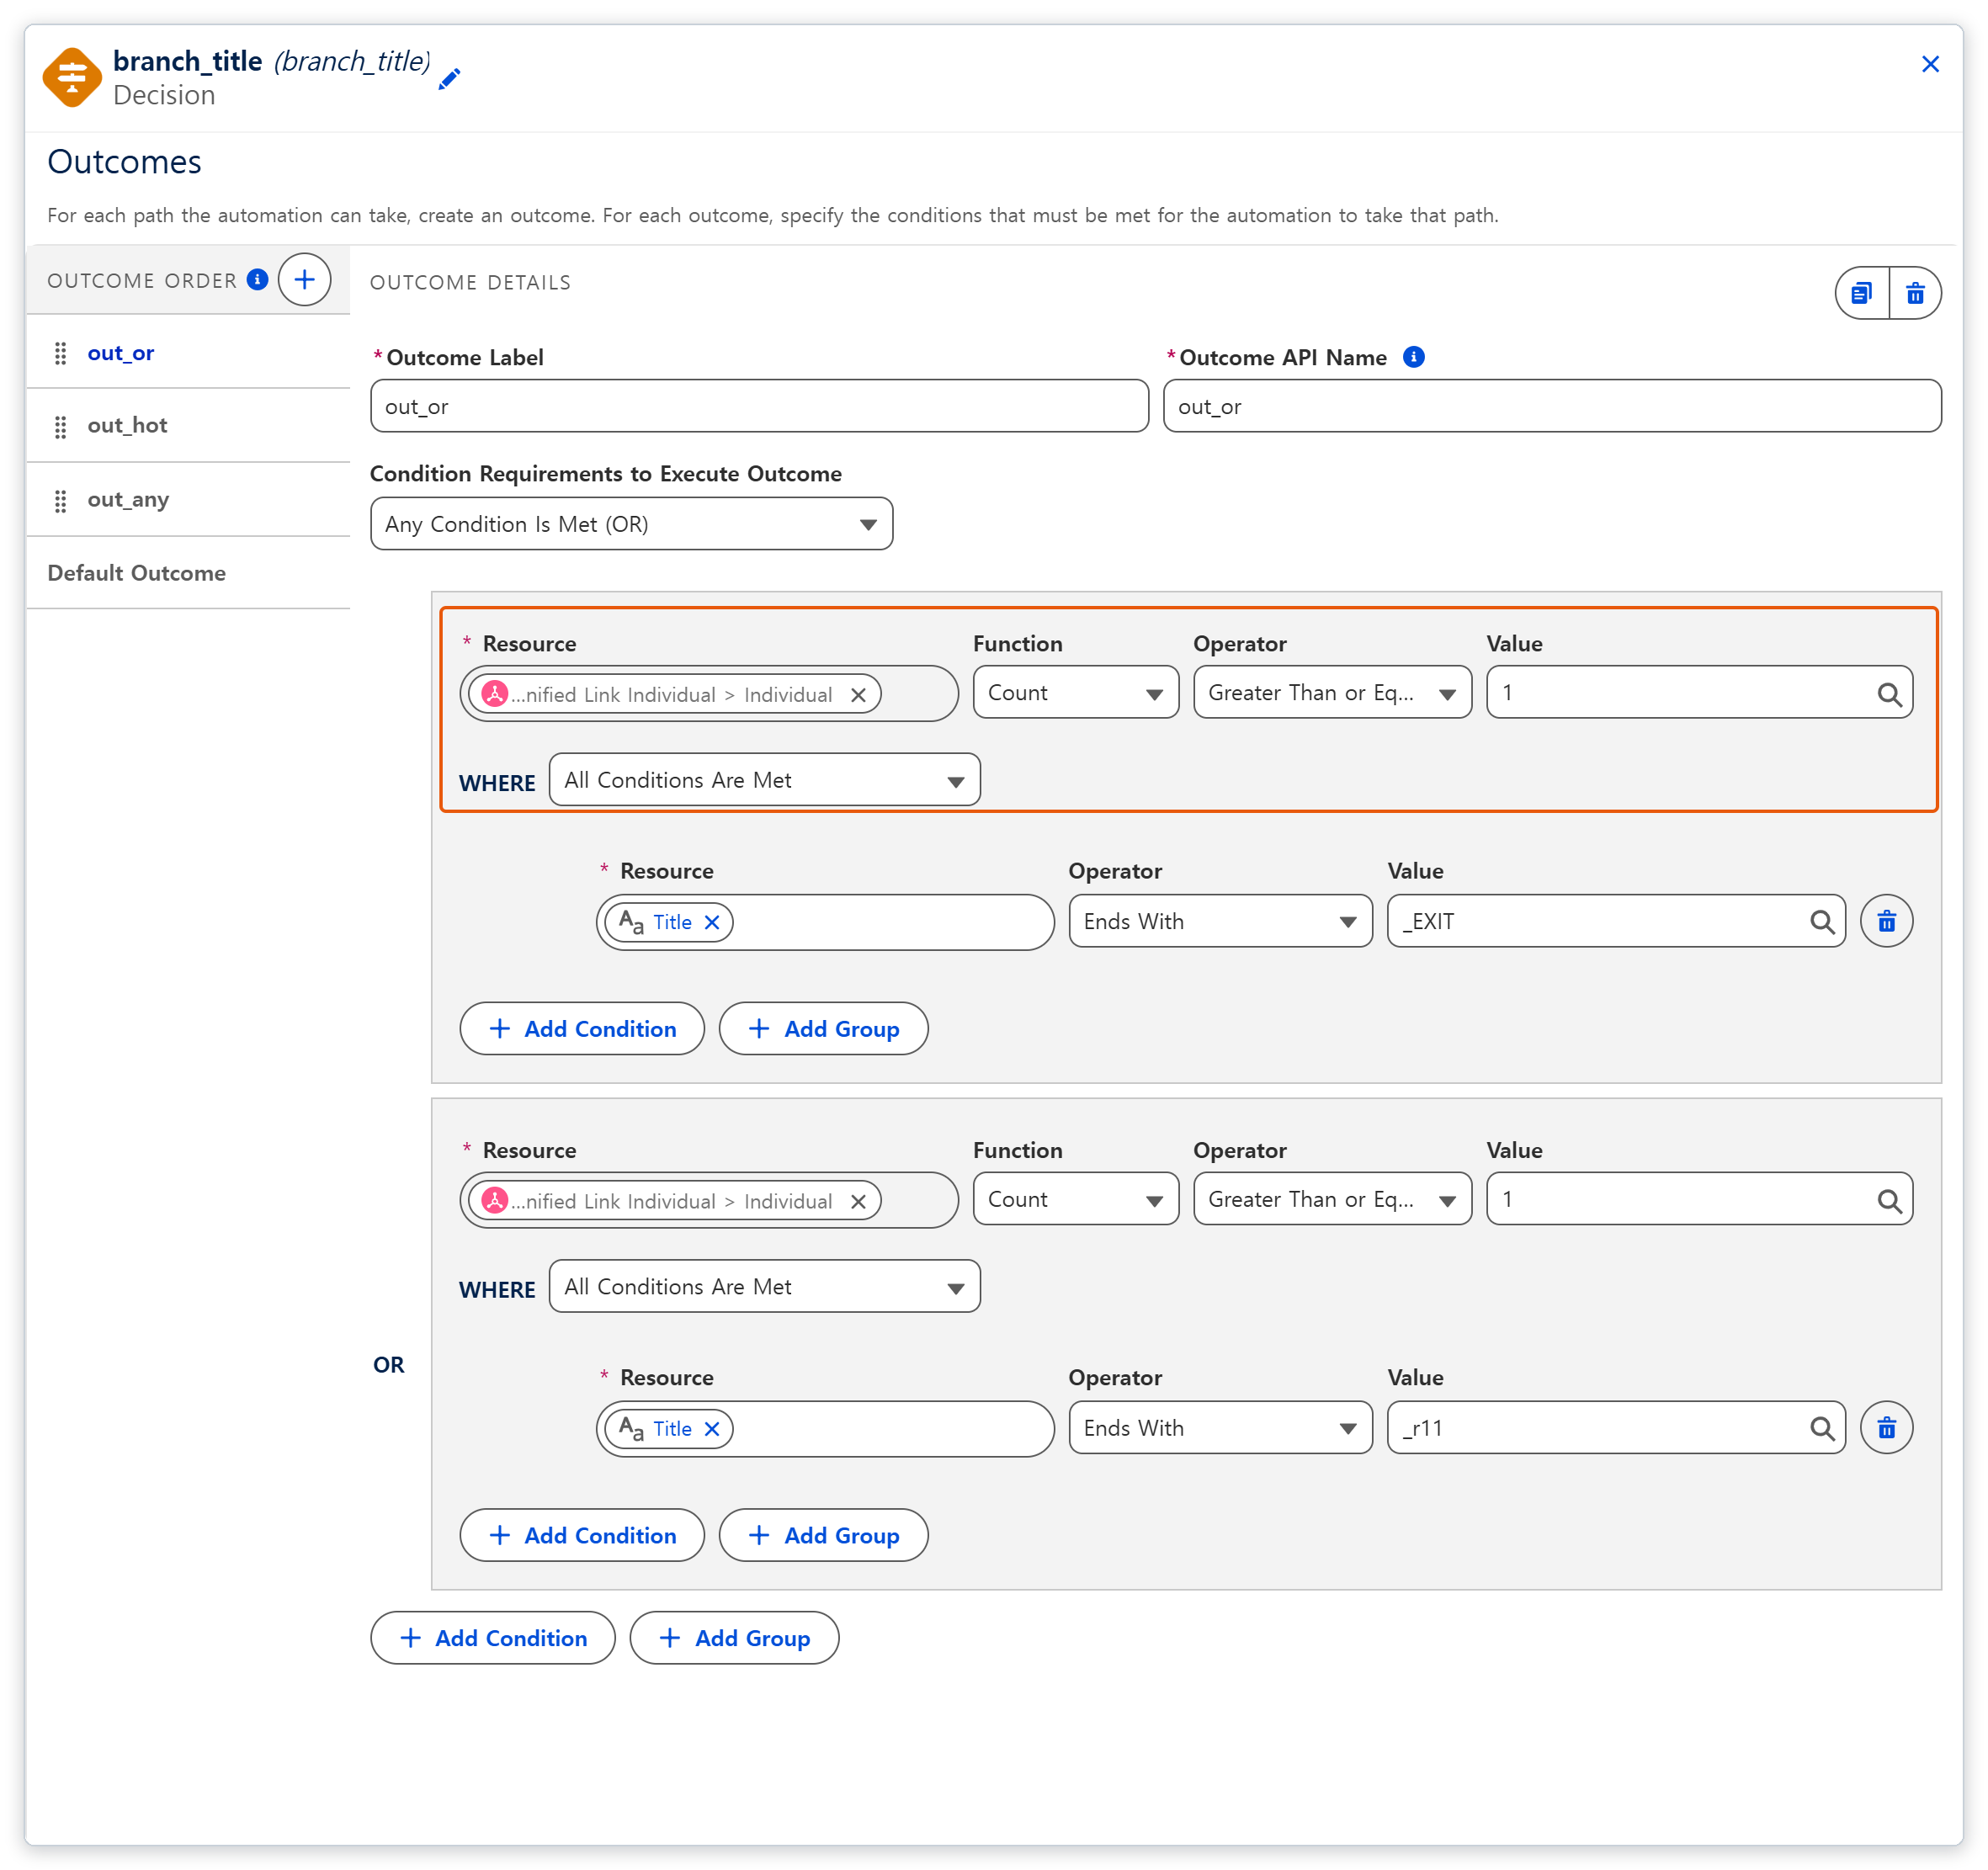Open Condition Requirements dropdown

click(x=631, y=524)
